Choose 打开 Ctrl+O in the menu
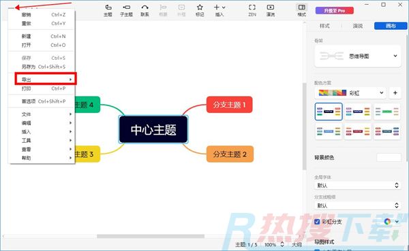The image size is (409, 251). click(x=42, y=45)
